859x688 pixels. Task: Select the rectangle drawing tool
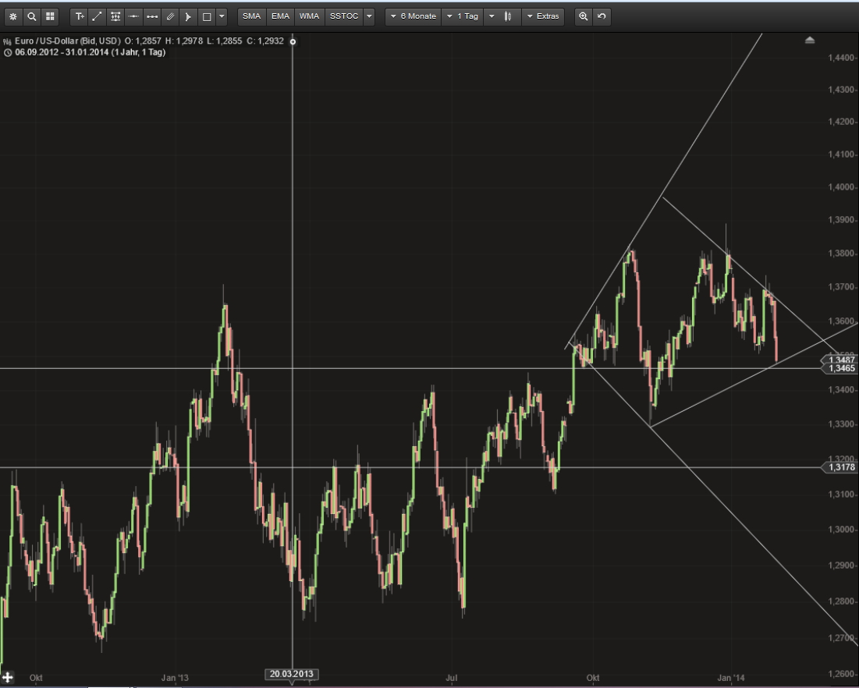tap(206, 16)
